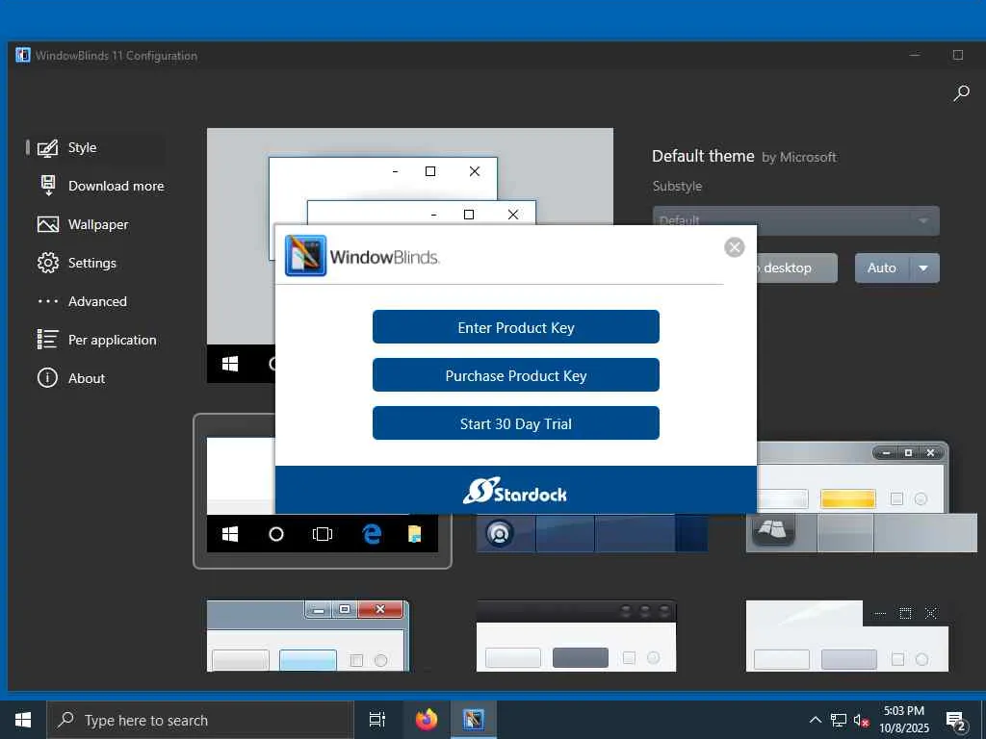986x739 pixels.
Task: Click the network tray icon
Action: (x=839, y=720)
